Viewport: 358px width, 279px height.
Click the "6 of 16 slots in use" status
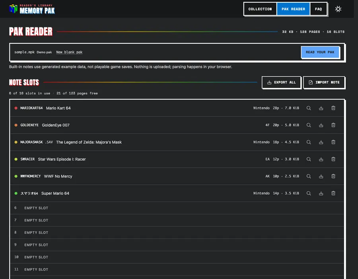point(29,93)
